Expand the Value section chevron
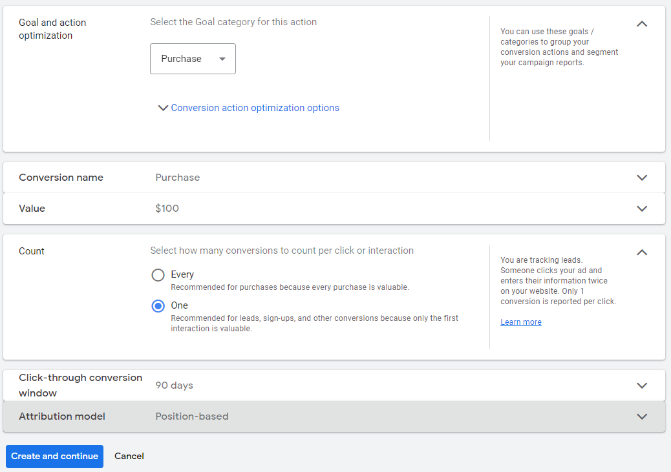 coord(641,208)
